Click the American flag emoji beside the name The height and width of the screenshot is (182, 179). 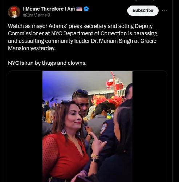(79, 9)
